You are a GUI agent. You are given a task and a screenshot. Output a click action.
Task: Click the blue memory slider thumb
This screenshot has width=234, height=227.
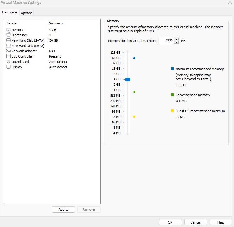[127, 80]
